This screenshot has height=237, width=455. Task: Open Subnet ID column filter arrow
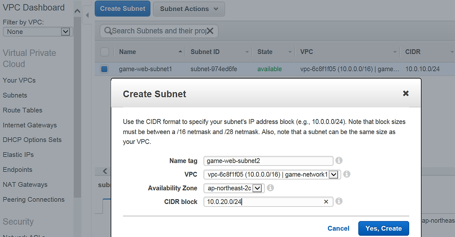point(247,52)
